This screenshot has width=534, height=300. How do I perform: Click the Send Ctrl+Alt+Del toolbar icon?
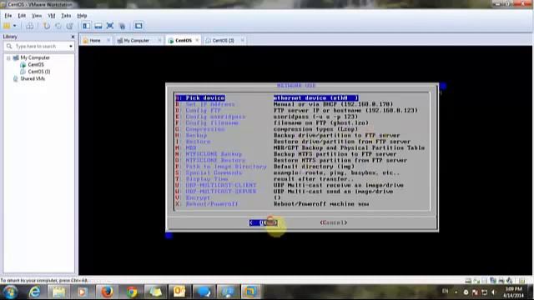point(30,26)
